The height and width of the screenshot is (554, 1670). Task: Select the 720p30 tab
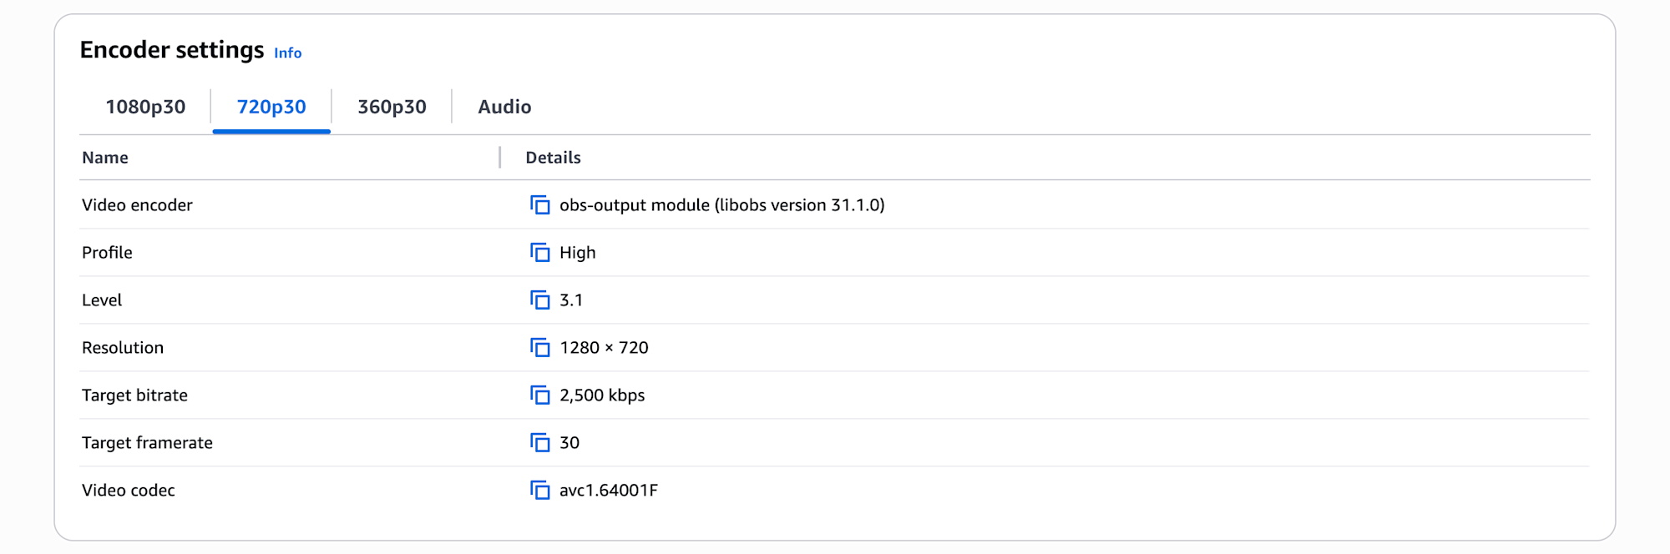point(271,107)
